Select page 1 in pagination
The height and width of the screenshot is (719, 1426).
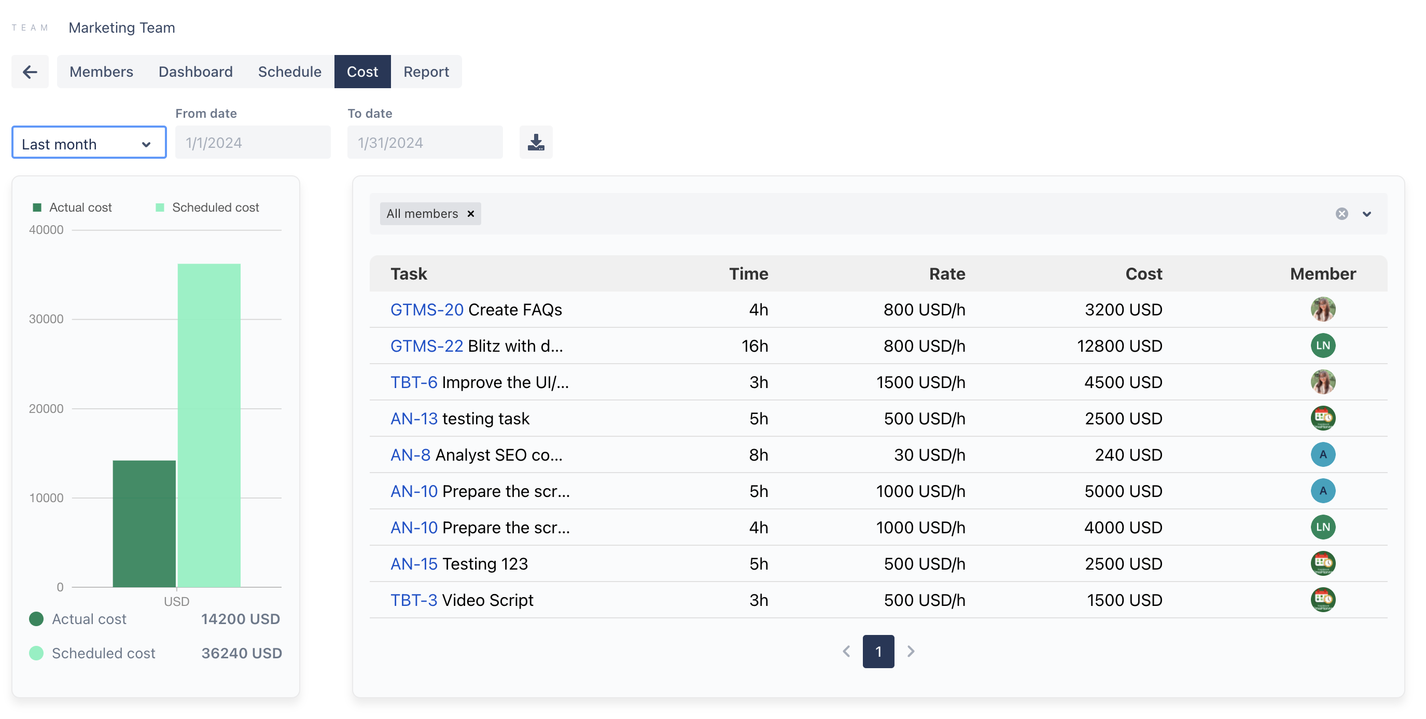coord(878,652)
